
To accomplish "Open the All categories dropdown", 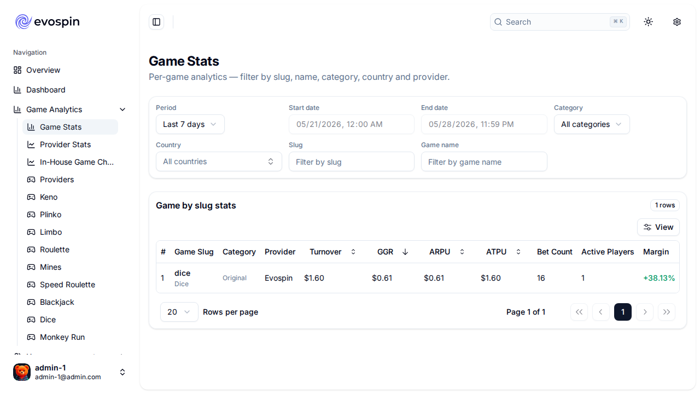I will [592, 124].
